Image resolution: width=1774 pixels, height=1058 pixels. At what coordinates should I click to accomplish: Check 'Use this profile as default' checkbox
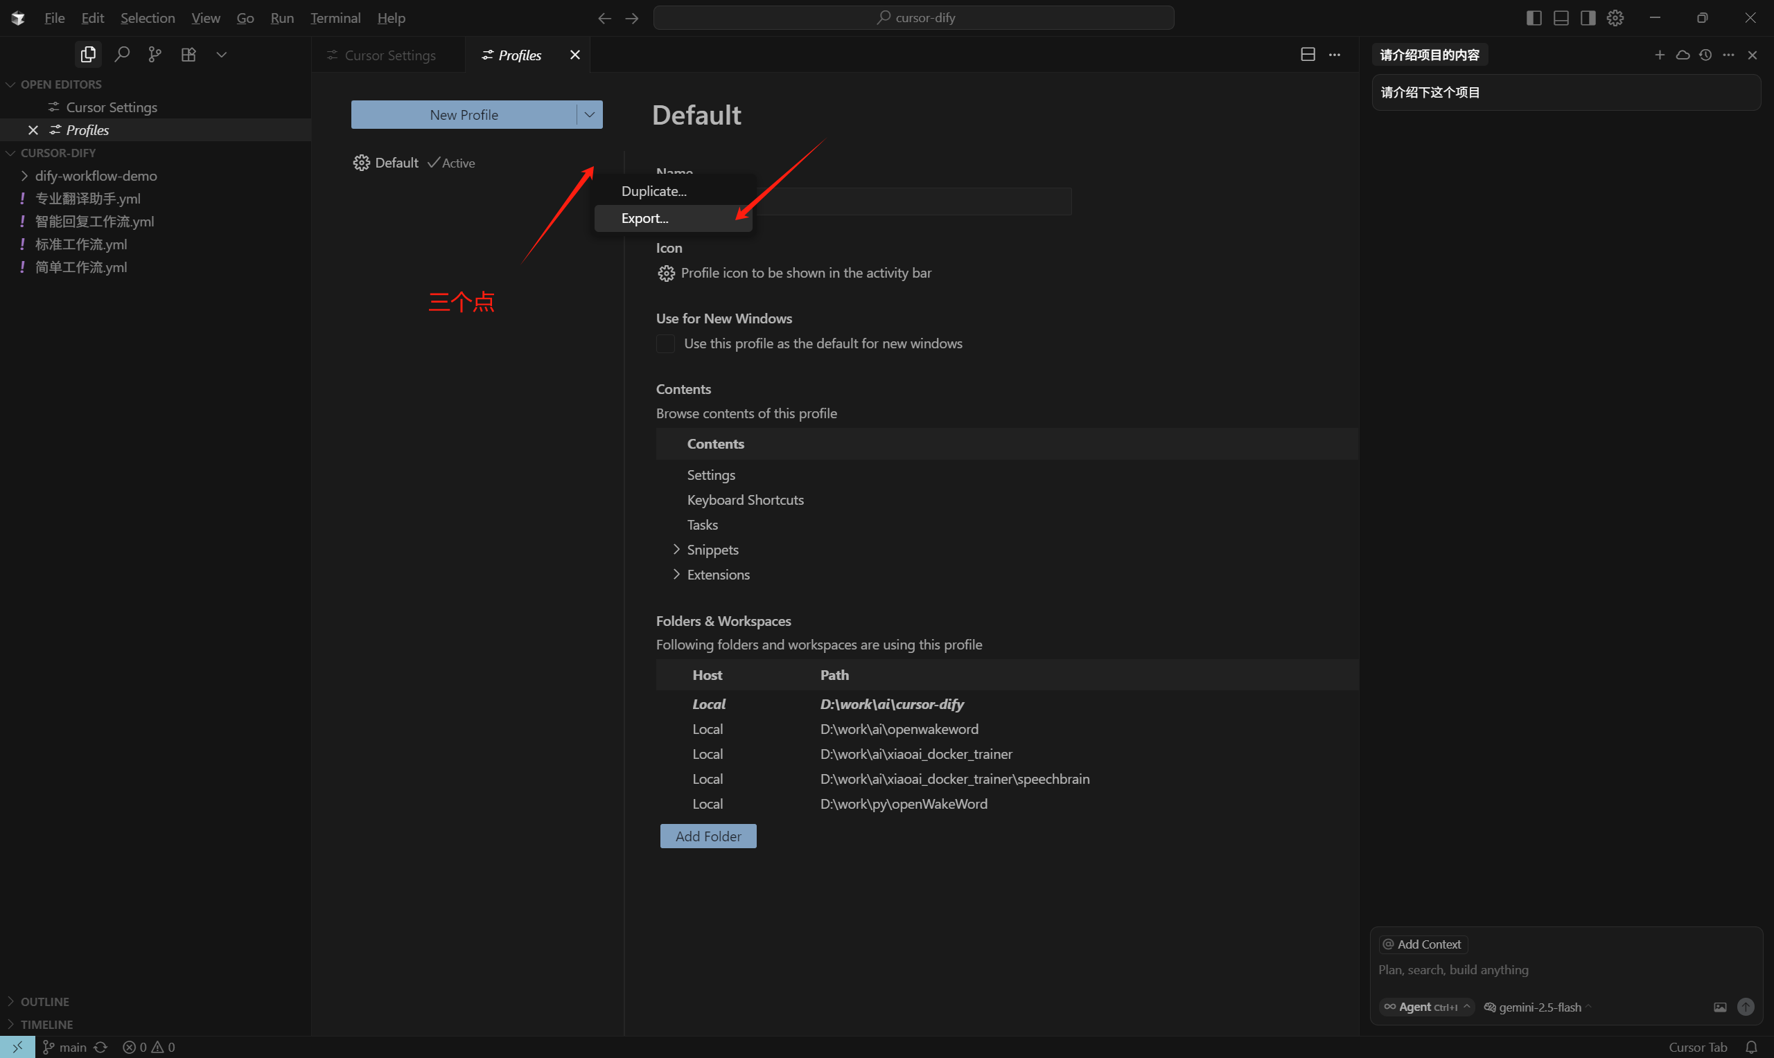click(x=665, y=343)
